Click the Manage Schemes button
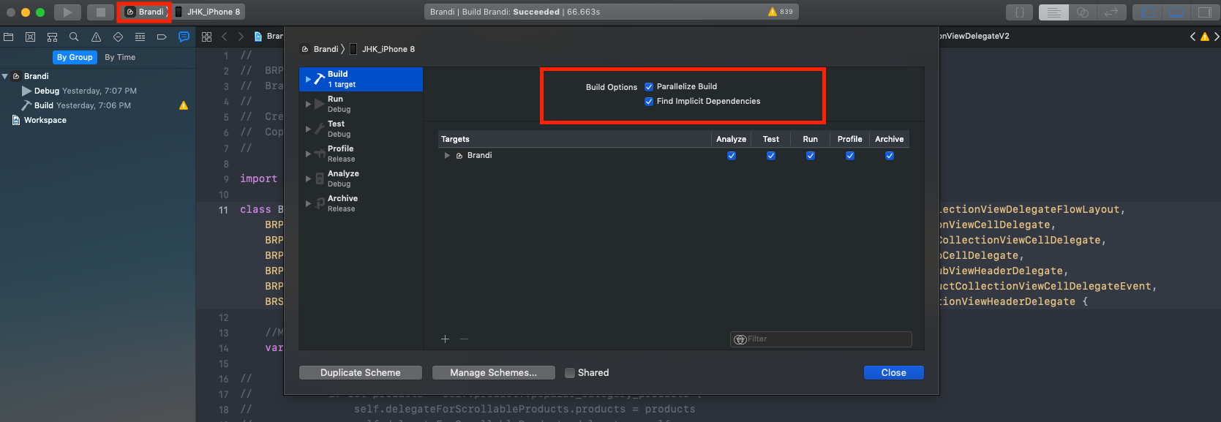 coord(493,373)
